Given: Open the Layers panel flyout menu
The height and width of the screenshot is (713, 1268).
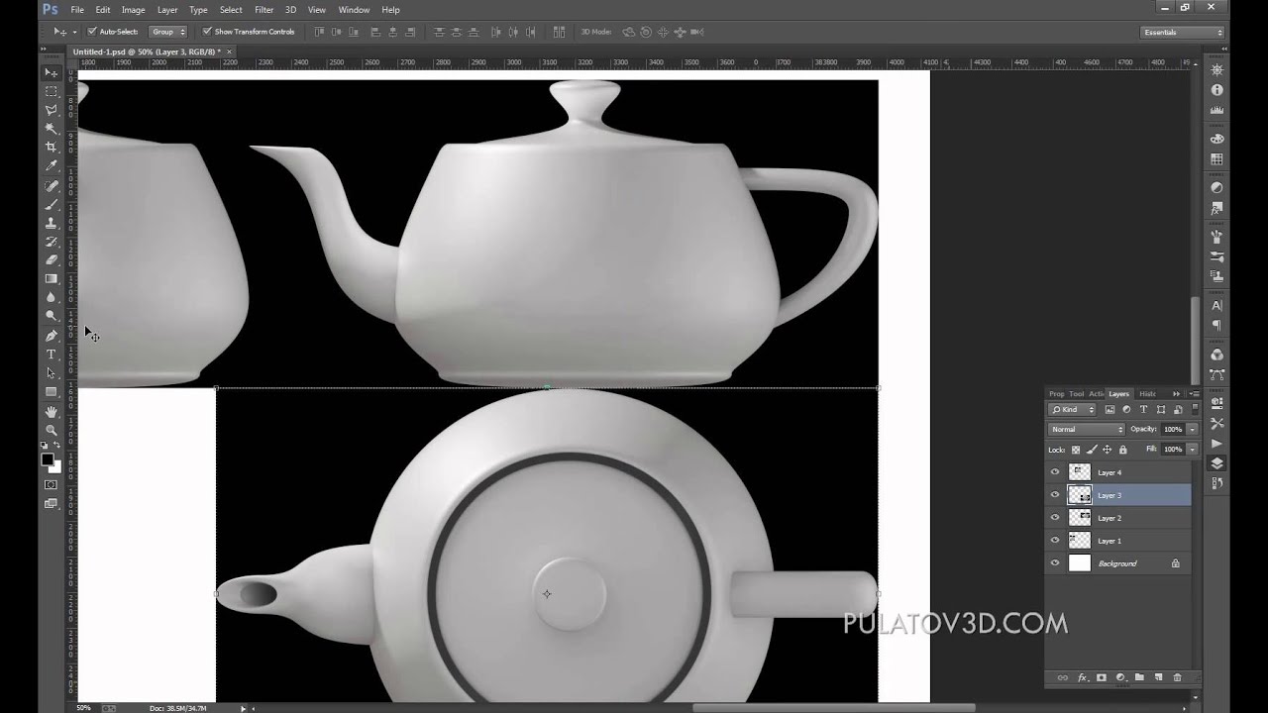Looking at the screenshot, I should click(1194, 394).
